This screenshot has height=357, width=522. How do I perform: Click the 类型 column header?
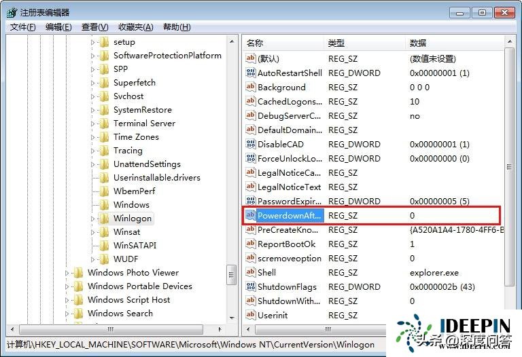pos(365,43)
